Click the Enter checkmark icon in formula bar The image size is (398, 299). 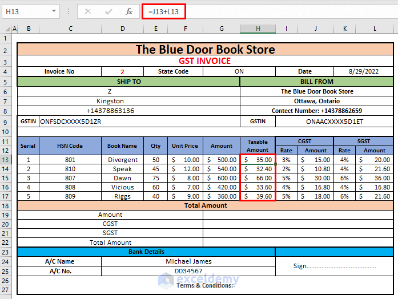[108, 11]
